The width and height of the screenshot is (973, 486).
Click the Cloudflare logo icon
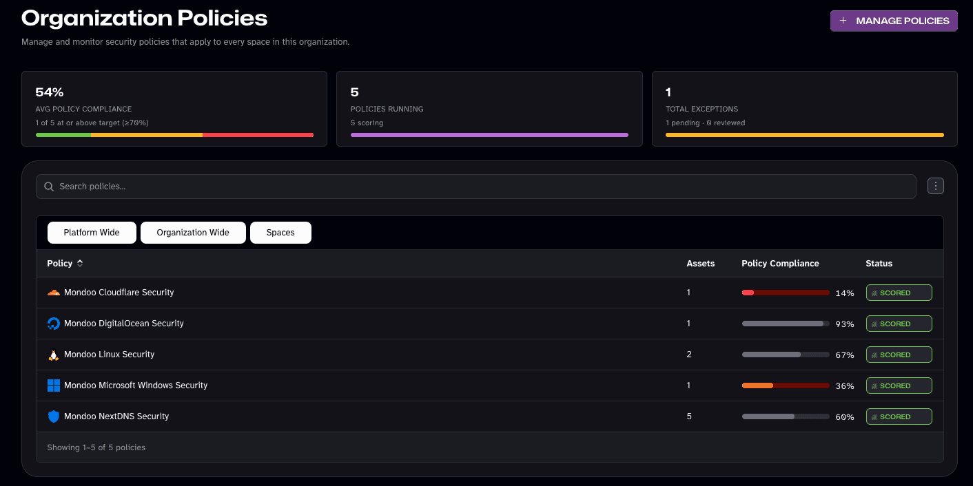(54, 293)
